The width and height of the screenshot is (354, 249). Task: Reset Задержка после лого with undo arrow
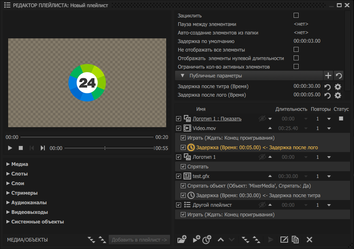pyautogui.click(x=328, y=96)
